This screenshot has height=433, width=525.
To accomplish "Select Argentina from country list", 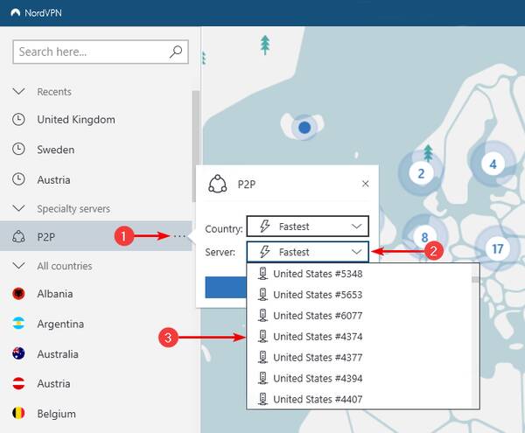I will coord(60,324).
